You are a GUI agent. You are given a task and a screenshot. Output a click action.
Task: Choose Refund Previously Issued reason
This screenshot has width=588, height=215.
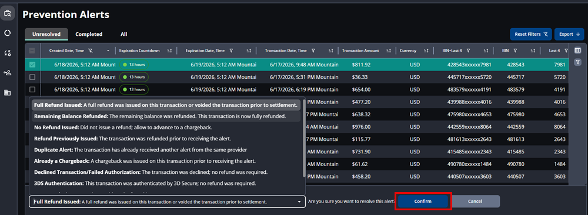click(166, 139)
